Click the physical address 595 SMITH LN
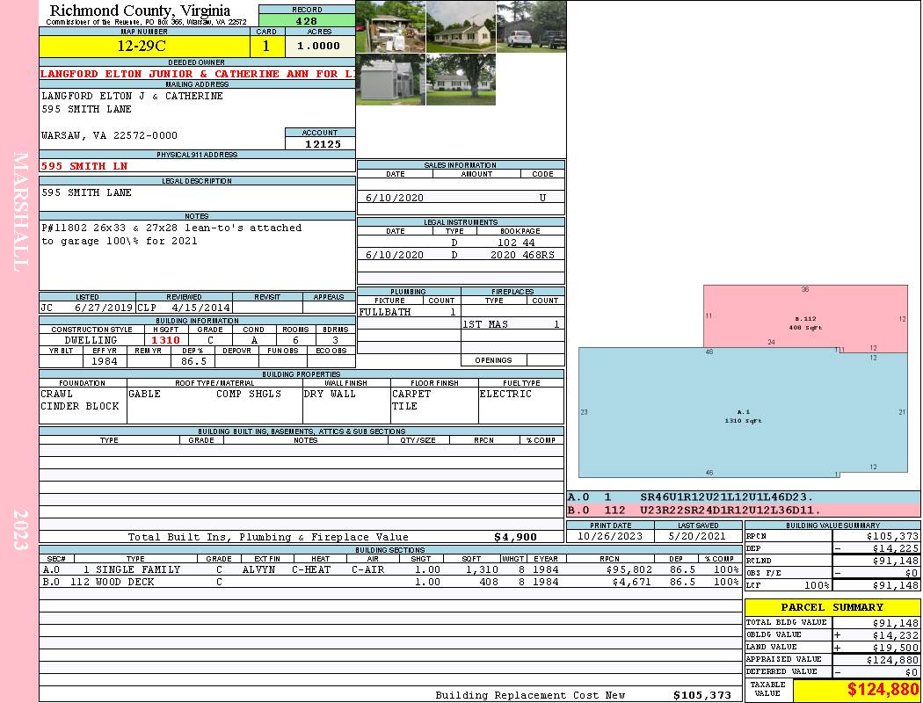The height and width of the screenshot is (703, 923). coord(84,166)
